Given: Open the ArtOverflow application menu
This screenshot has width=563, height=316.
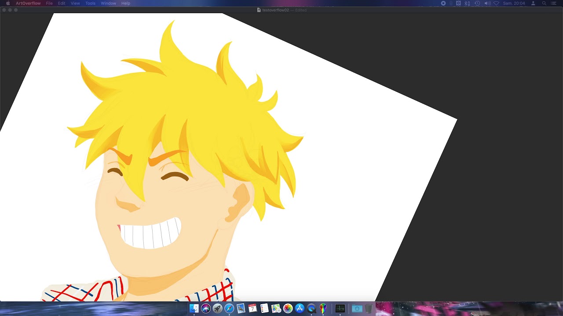Looking at the screenshot, I should coord(28,3).
